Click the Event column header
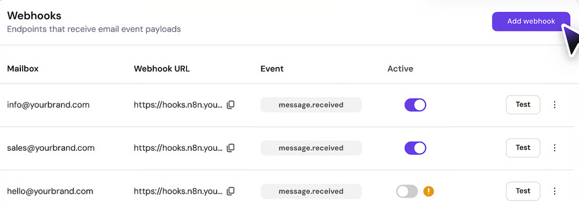579x206 pixels. point(272,69)
